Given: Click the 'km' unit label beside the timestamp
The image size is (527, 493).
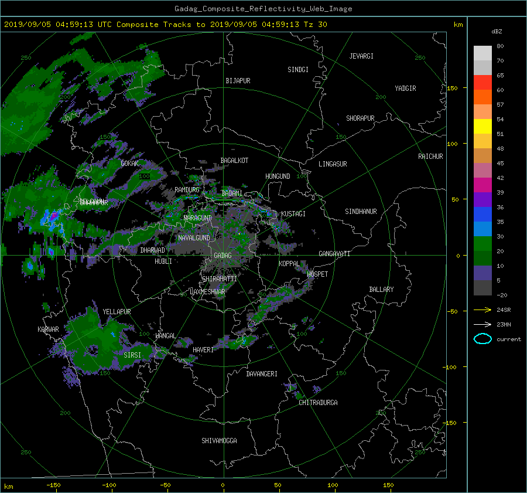Looking at the screenshot, I should [x=458, y=25].
